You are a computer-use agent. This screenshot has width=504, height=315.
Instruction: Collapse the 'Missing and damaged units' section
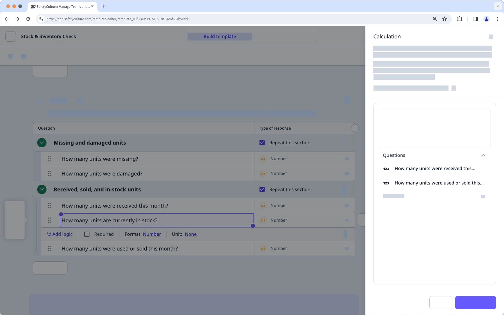tap(42, 142)
